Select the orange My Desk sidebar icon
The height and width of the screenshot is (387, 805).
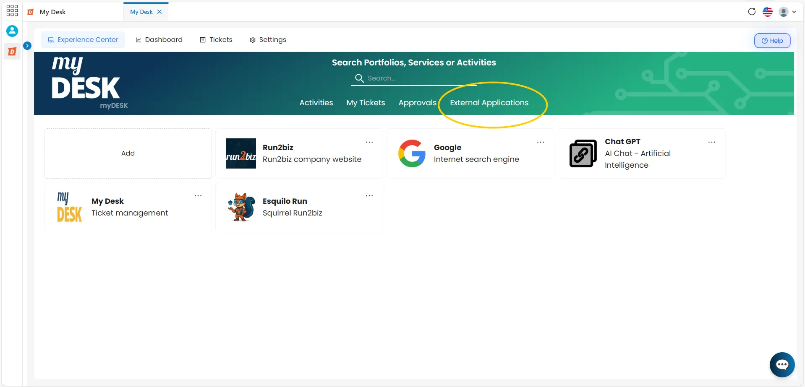(x=12, y=51)
